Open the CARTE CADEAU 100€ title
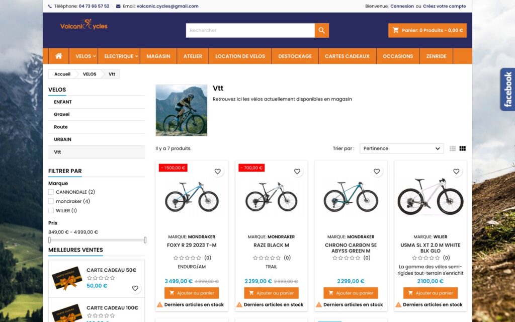Screen dimensions: 515x322 [112, 308]
